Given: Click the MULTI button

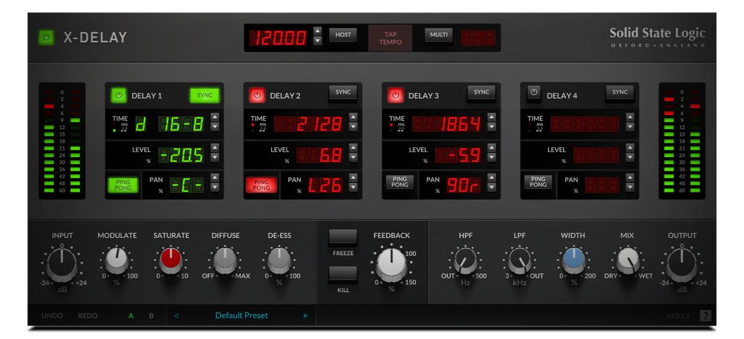Looking at the screenshot, I should 439,35.
